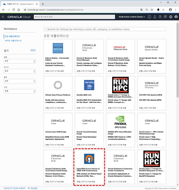
Task: Click the browser home icon
Action: coord(19,10)
